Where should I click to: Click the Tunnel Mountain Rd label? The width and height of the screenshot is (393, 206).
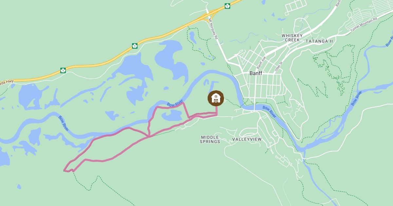[x=364, y=25]
